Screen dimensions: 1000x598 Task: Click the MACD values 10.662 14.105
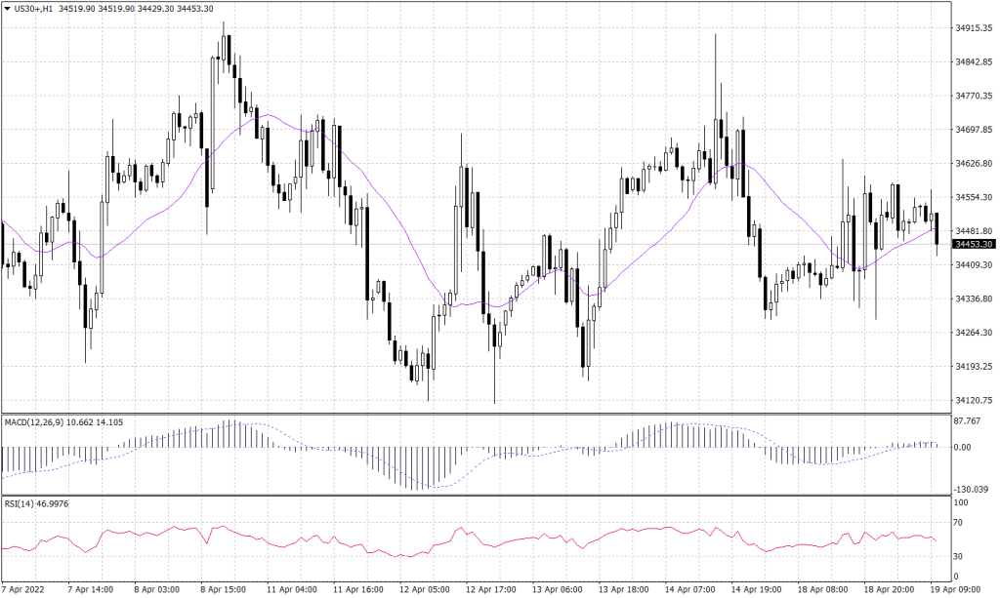point(95,422)
